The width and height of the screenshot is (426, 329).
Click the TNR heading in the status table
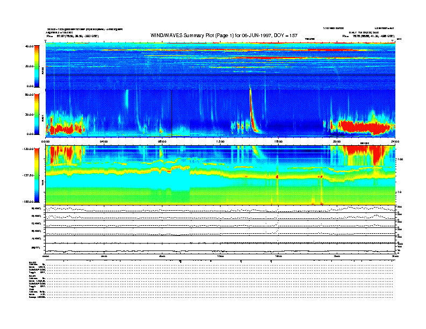[x=32, y=289]
